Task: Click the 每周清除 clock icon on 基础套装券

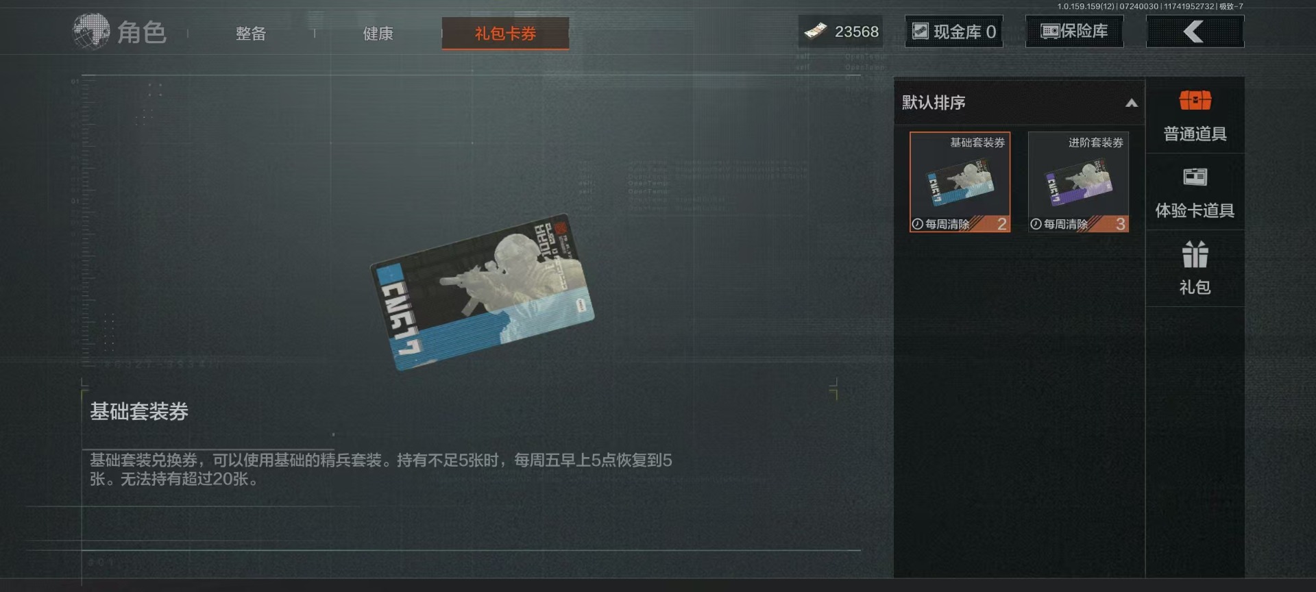Action: point(918,224)
